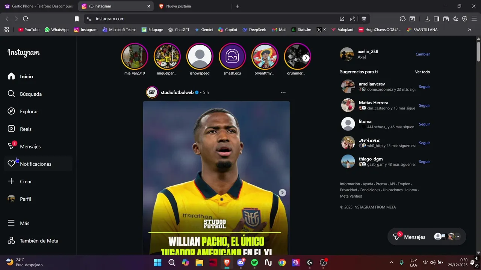Open studiofutbolweb profile avatar
This screenshot has width=481, height=270.
(152, 92)
